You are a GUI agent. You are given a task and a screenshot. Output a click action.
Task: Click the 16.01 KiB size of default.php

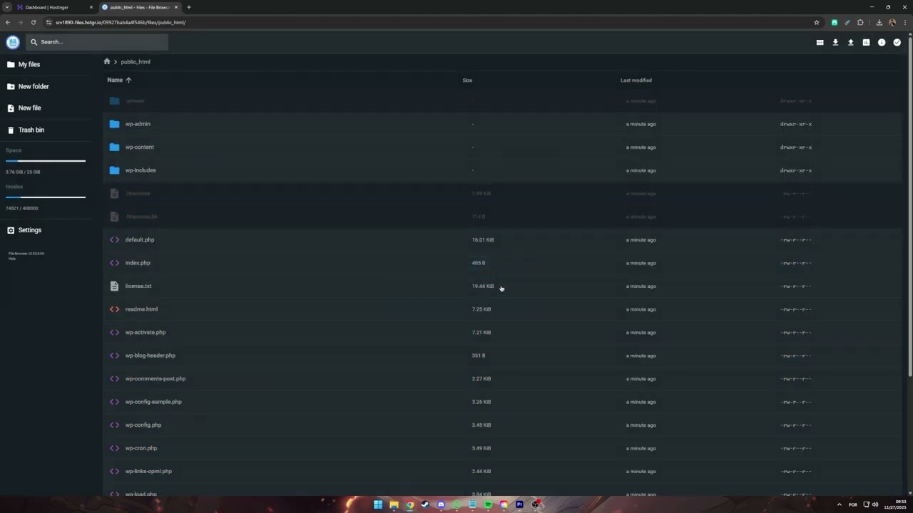483,240
